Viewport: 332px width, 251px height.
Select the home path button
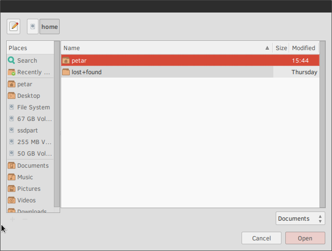coord(50,27)
